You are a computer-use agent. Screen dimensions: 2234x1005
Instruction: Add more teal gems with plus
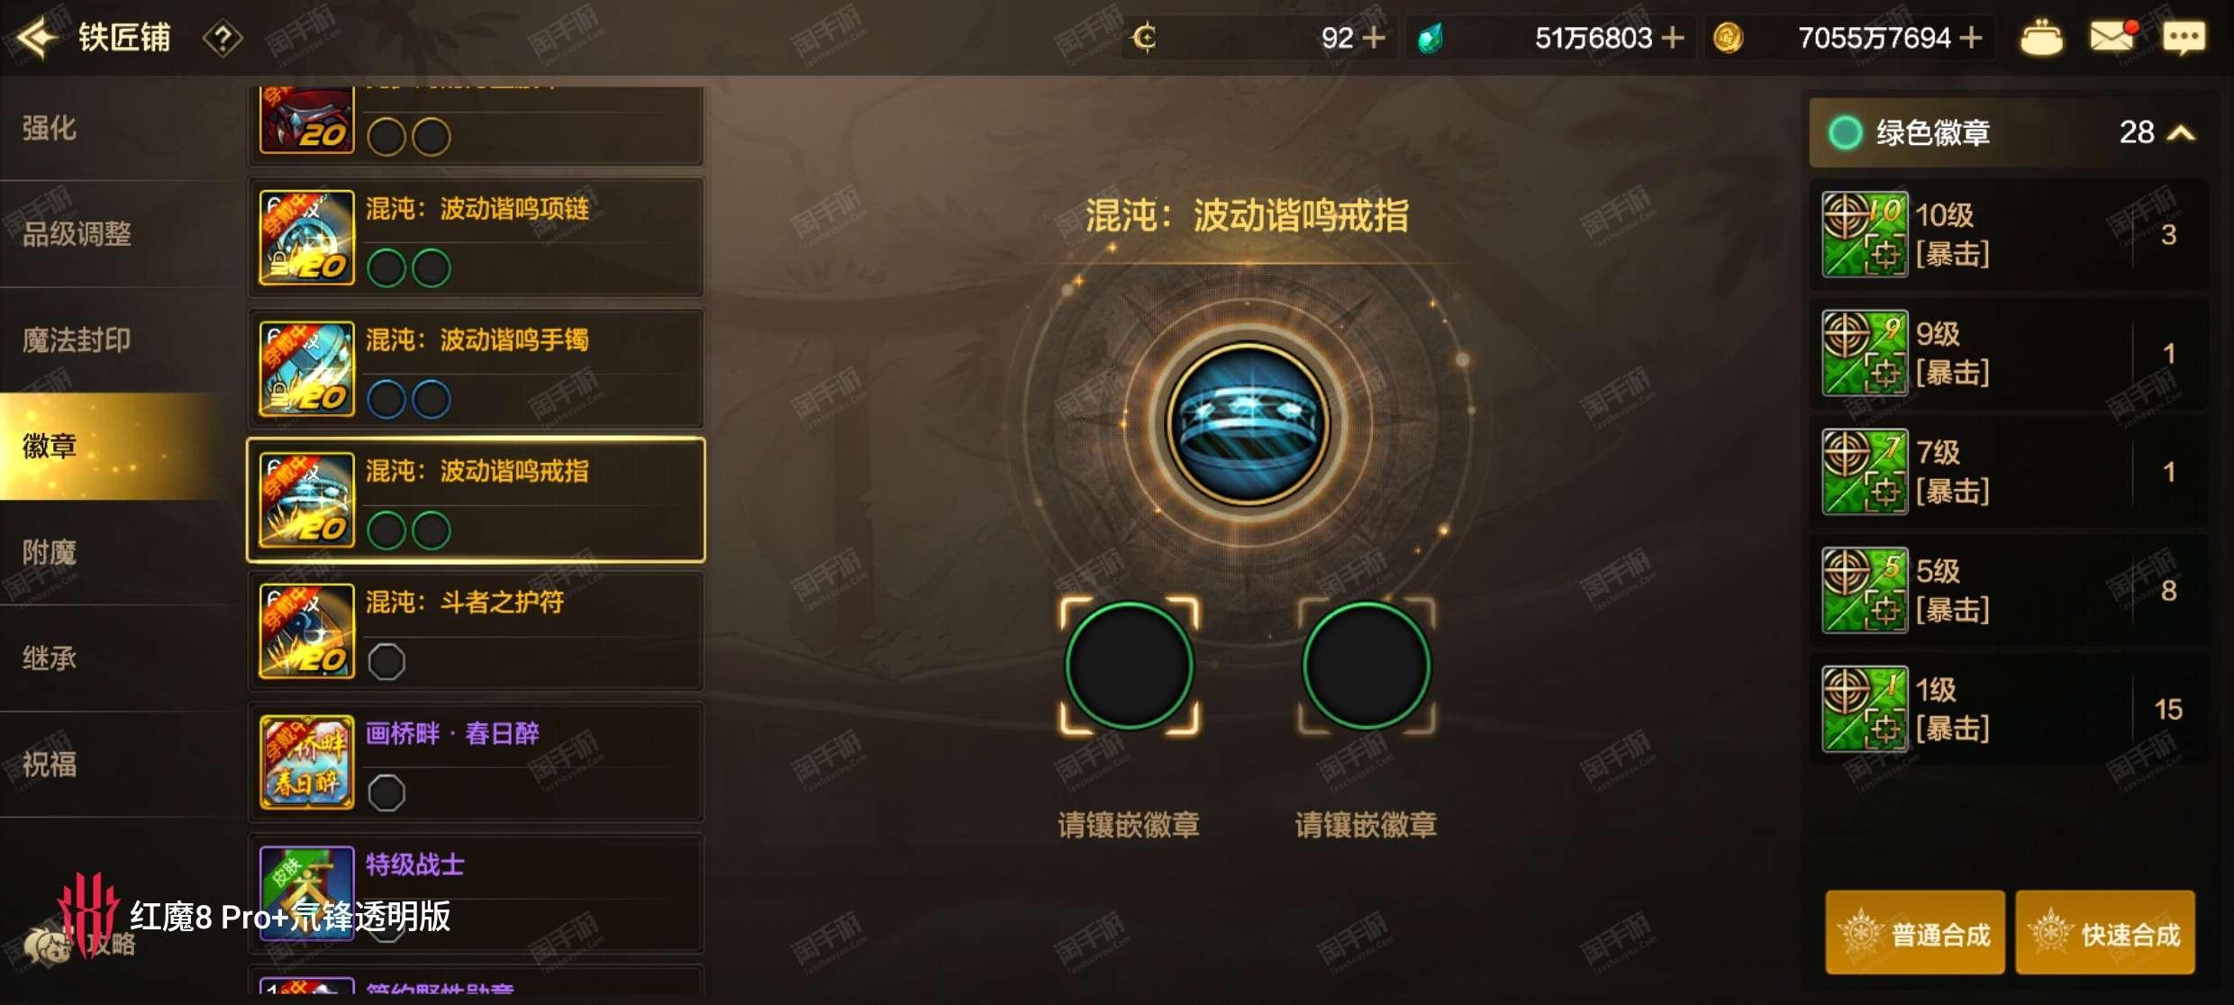click(1672, 38)
